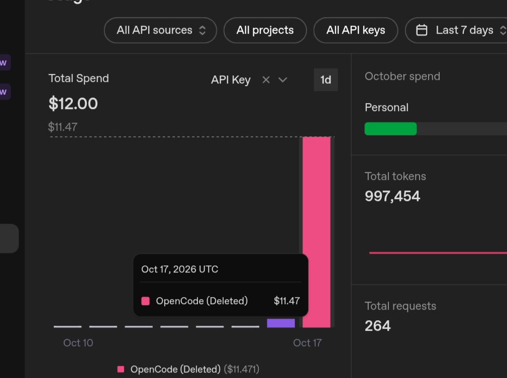The height and width of the screenshot is (378, 507).
Task: Expand the API Key group-by chevron
Action: [x=282, y=80]
